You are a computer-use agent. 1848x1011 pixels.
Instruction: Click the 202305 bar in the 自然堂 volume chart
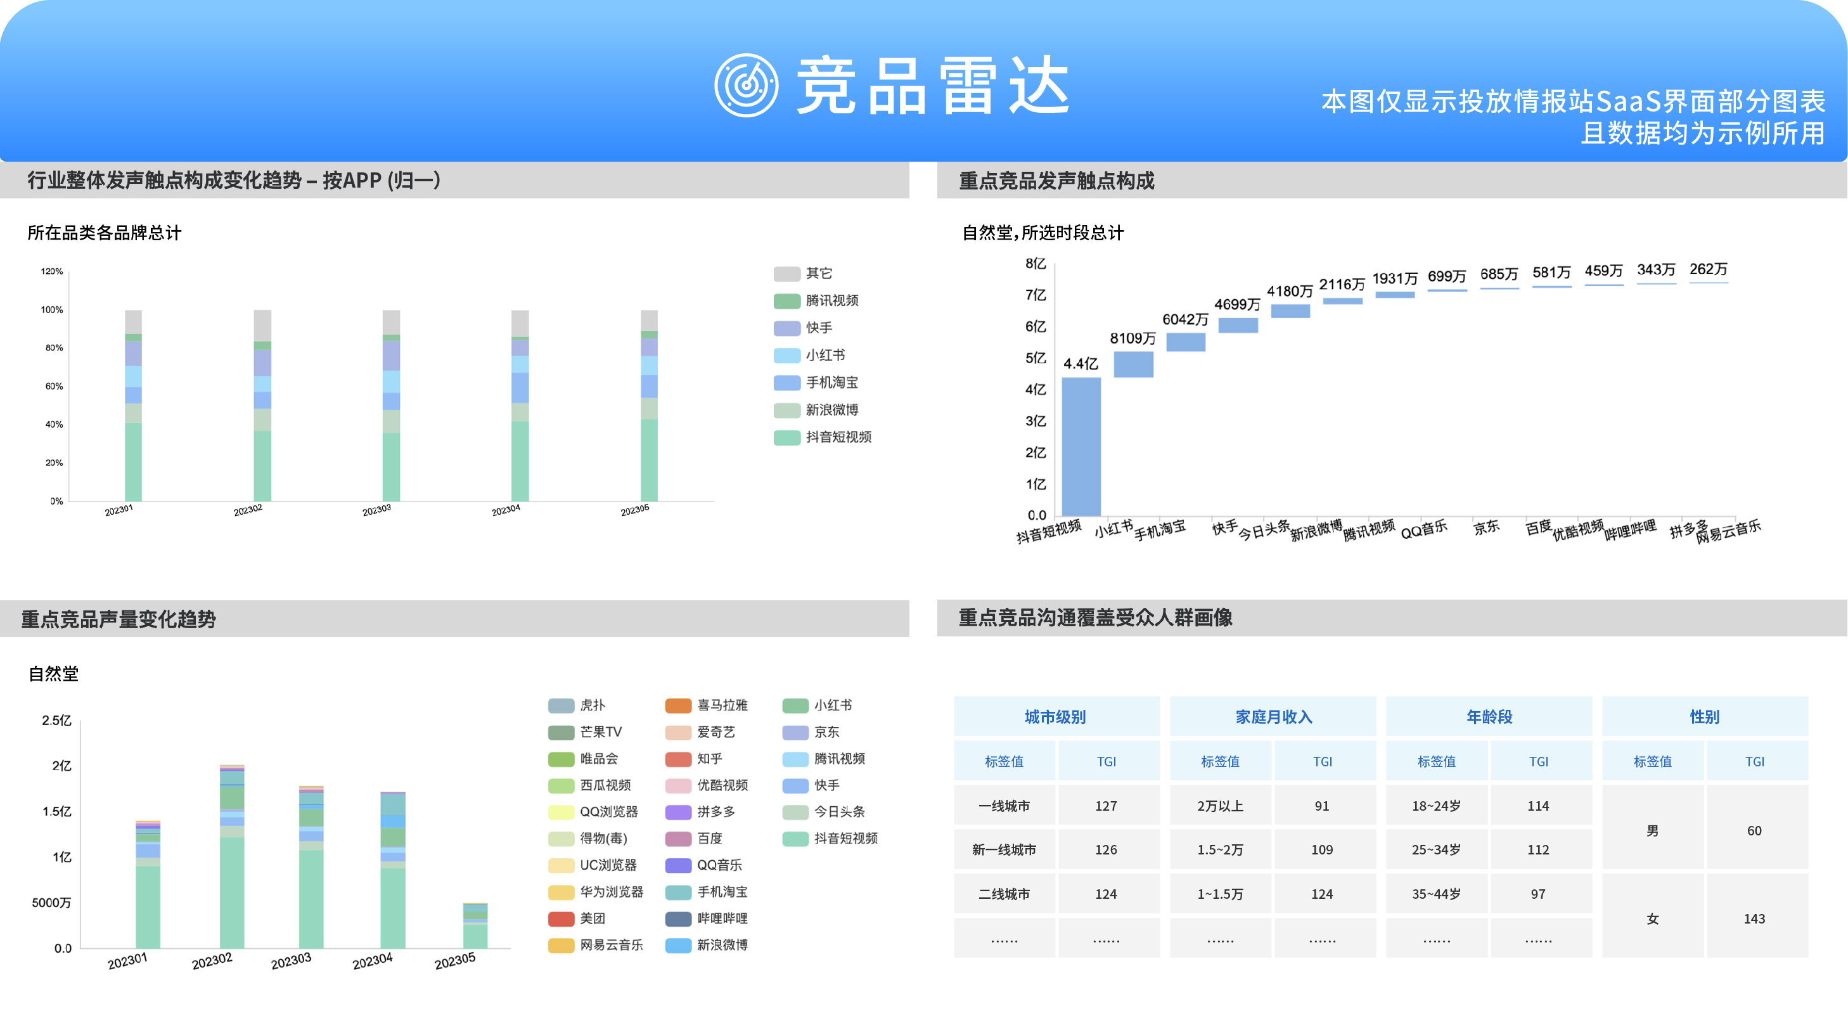point(475,925)
